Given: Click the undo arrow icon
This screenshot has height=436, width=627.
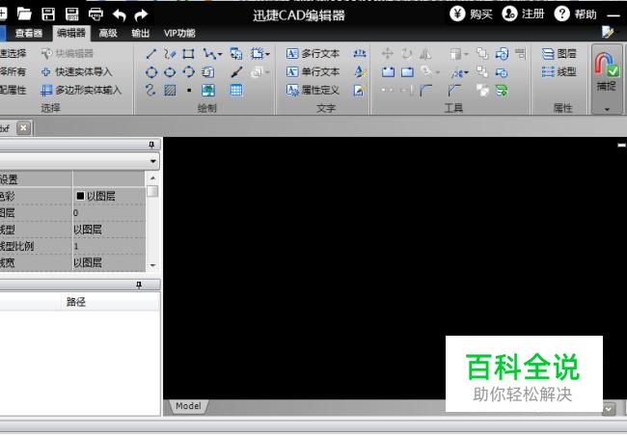Looking at the screenshot, I should tap(120, 14).
